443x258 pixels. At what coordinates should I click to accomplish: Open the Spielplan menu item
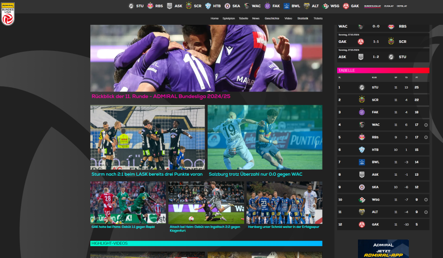(x=229, y=19)
